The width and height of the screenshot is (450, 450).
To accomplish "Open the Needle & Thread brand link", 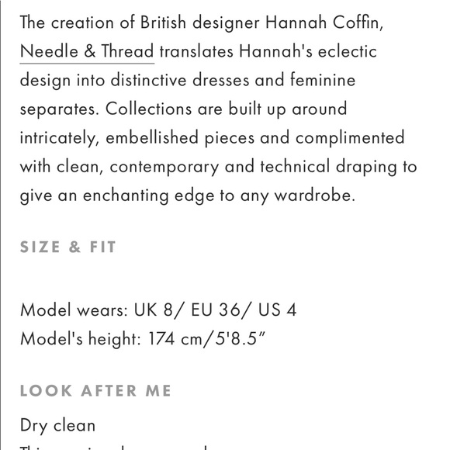I will coord(87,51).
